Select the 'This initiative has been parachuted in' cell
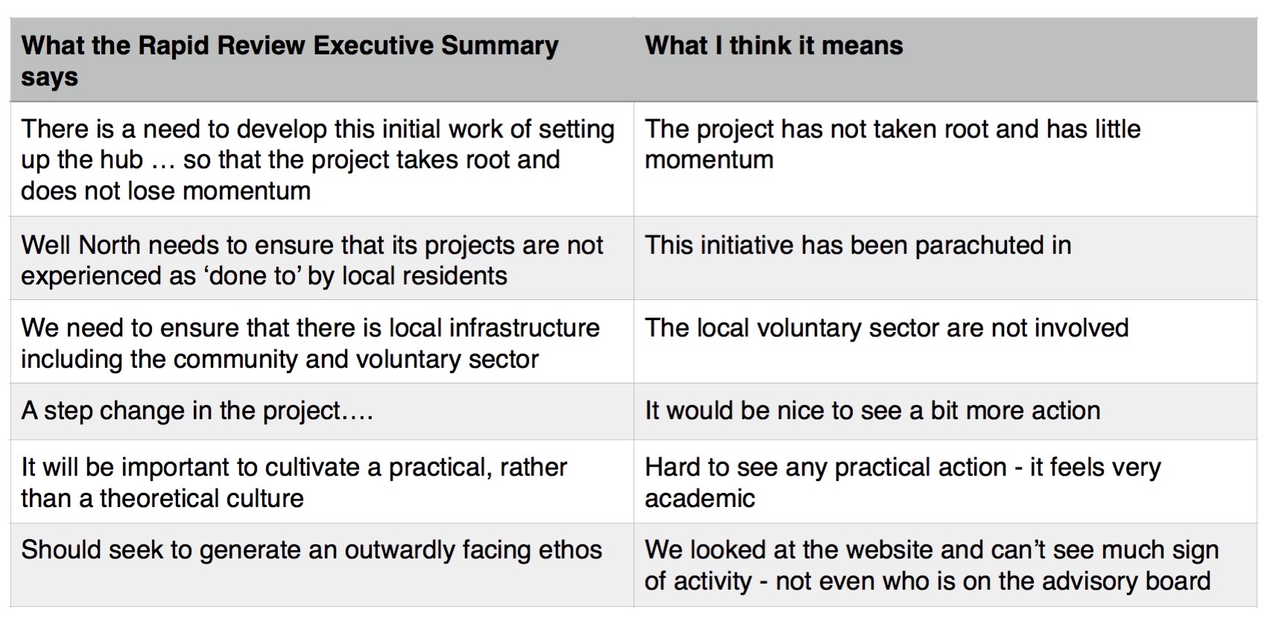The height and width of the screenshot is (621, 1273). [x=857, y=246]
